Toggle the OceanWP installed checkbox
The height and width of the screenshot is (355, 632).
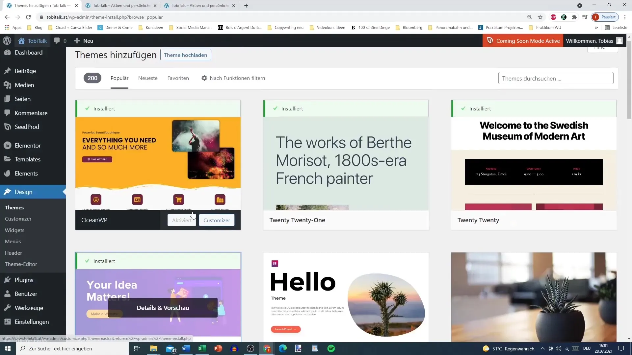[x=87, y=108]
